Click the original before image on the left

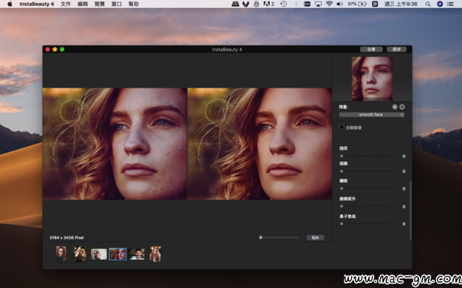115,144
